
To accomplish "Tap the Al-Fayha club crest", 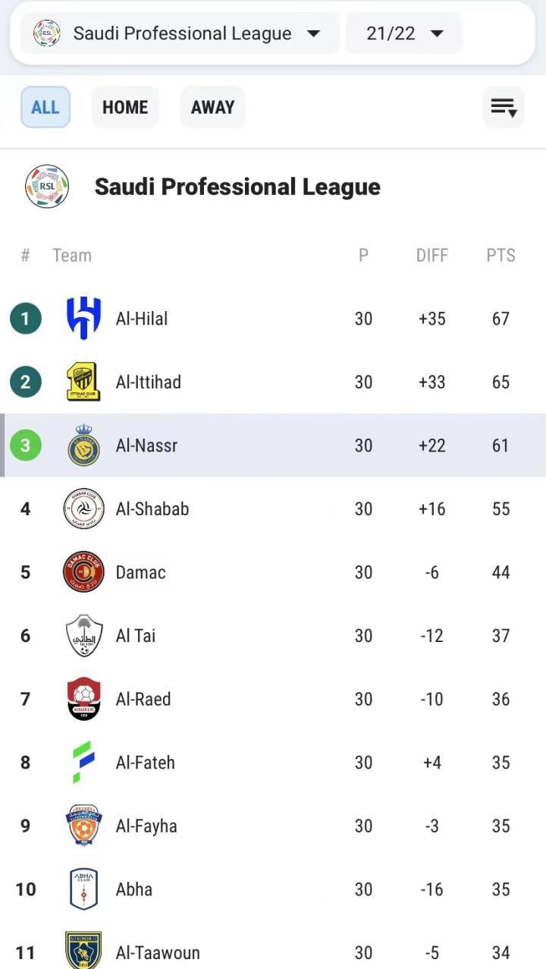I will pos(83,826).
